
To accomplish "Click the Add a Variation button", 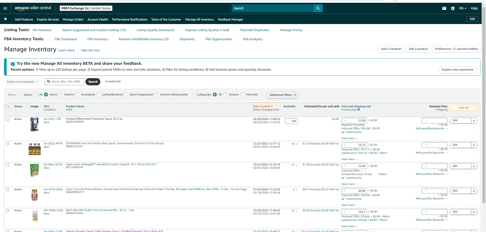I will pyautogui.click(x=391, y=49).
